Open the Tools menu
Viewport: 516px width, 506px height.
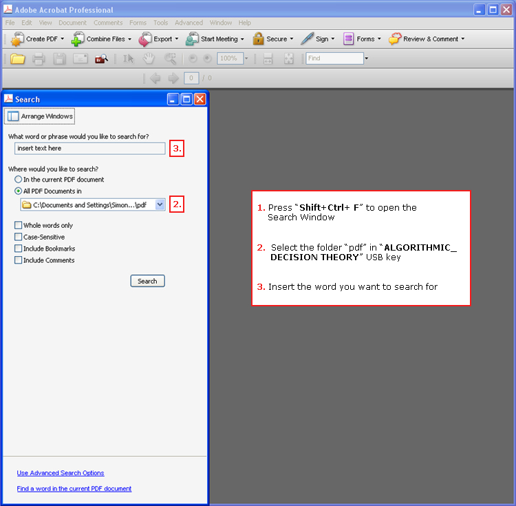160,23
